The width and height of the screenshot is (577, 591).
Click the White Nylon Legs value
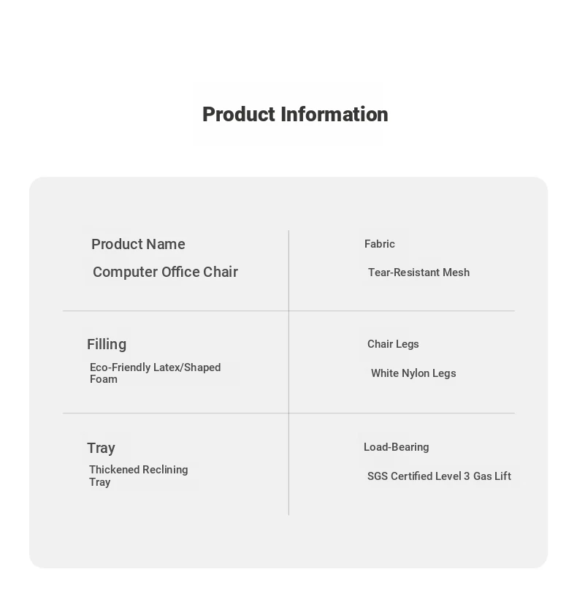point(413,373)
